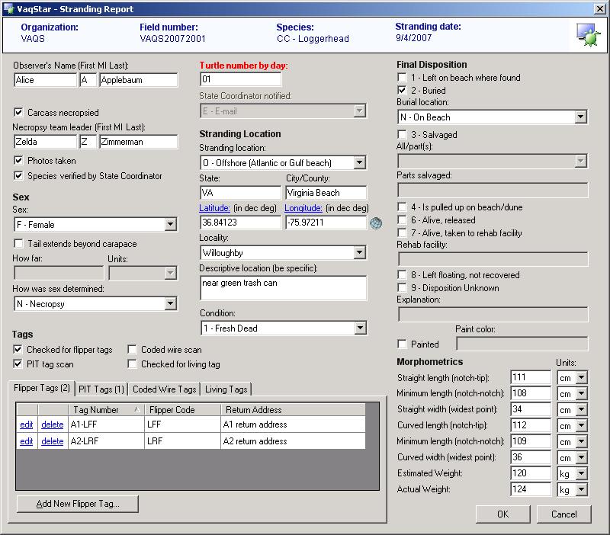Click the globe map icon beside Longitude
This screenshot has height=535, width=610.
coord(375,223)
